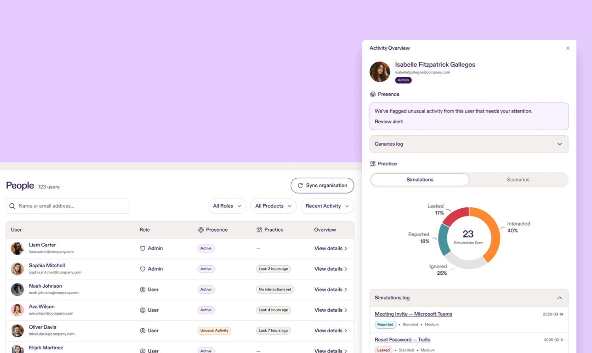
Task: Select the Simulations tab
Action: 420,180
